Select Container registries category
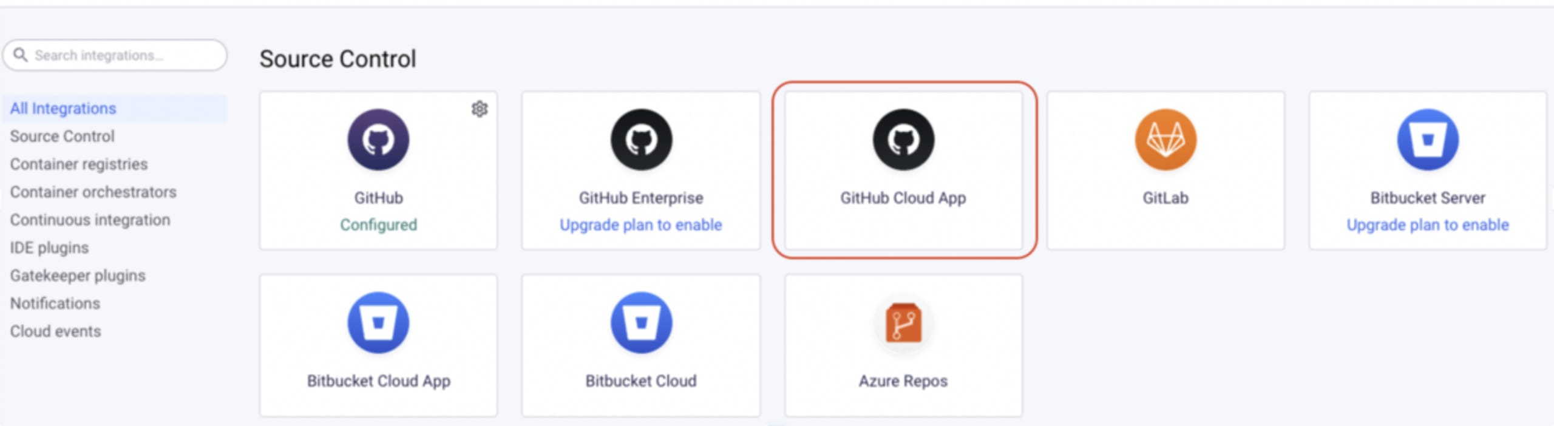1554x426 pixels. coord(79,164)
